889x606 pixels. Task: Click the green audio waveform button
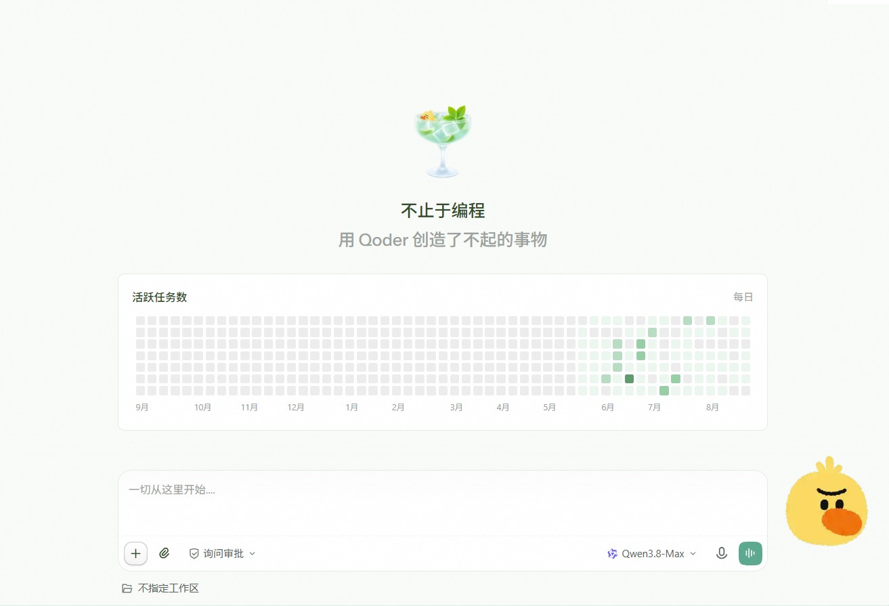(750, 553)
